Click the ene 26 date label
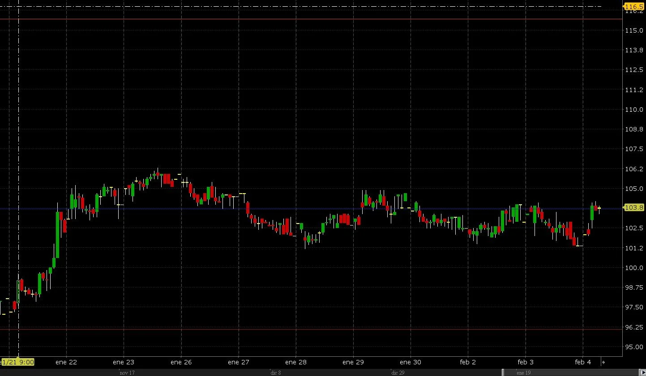 click(181, 362)
